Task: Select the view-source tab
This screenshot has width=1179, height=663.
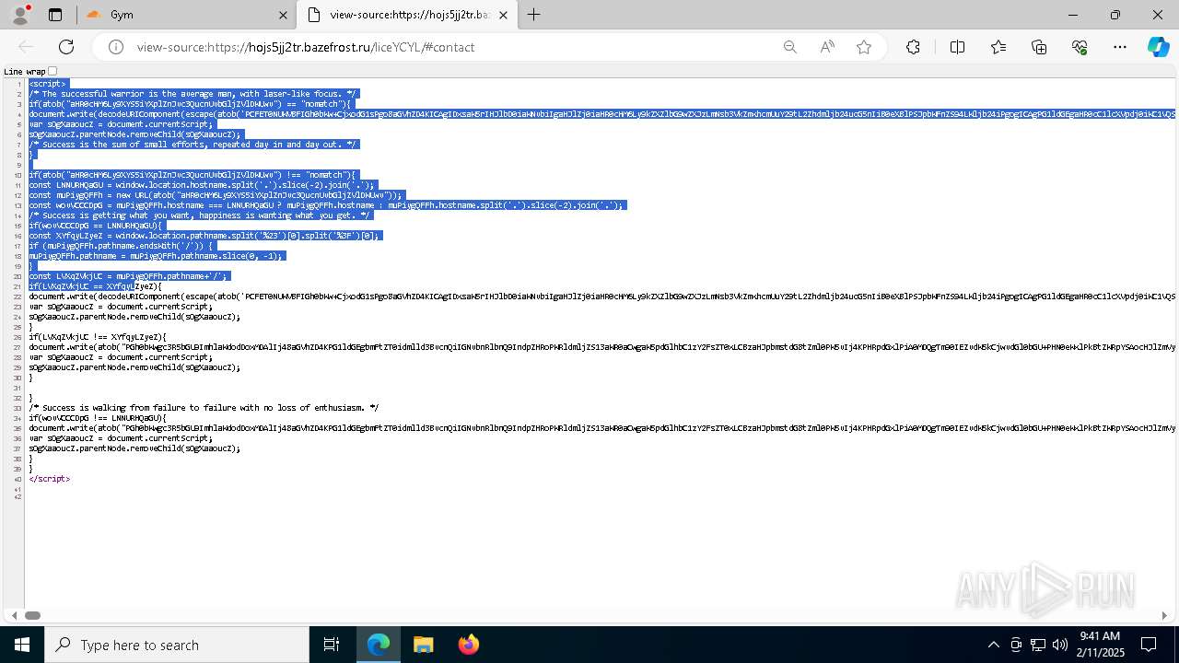Action: (408, 15)
